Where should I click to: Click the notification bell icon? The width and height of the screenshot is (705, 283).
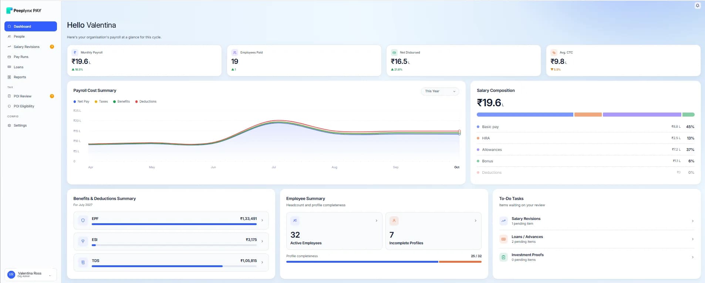[697, 6]
